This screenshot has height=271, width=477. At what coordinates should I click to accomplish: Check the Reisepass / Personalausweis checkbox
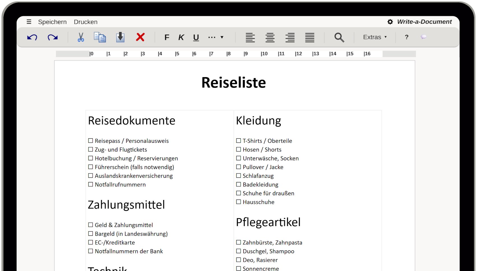90,141
